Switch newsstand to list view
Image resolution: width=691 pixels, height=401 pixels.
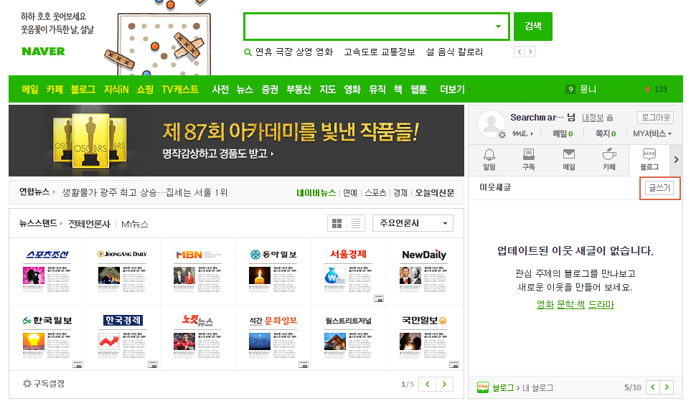click(x=356, y=223)
